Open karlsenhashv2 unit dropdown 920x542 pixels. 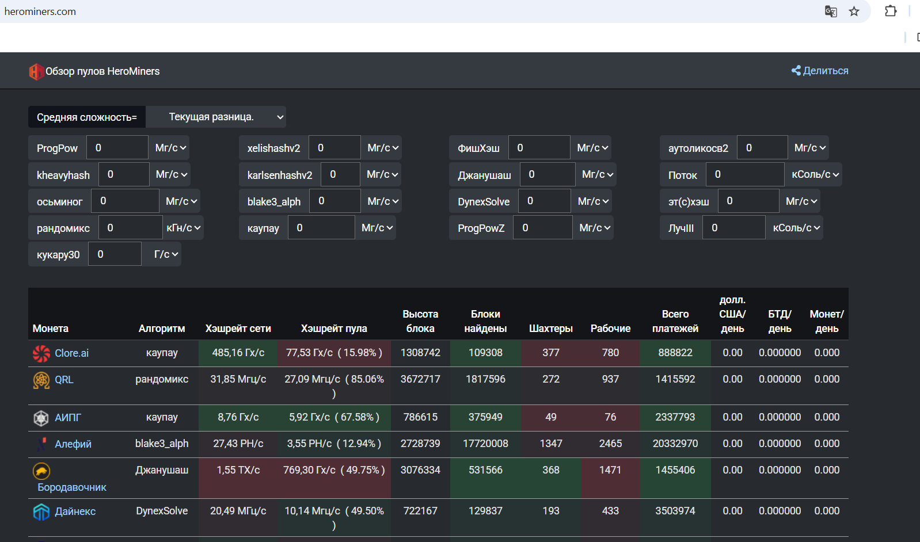click(x=381, y=174)
